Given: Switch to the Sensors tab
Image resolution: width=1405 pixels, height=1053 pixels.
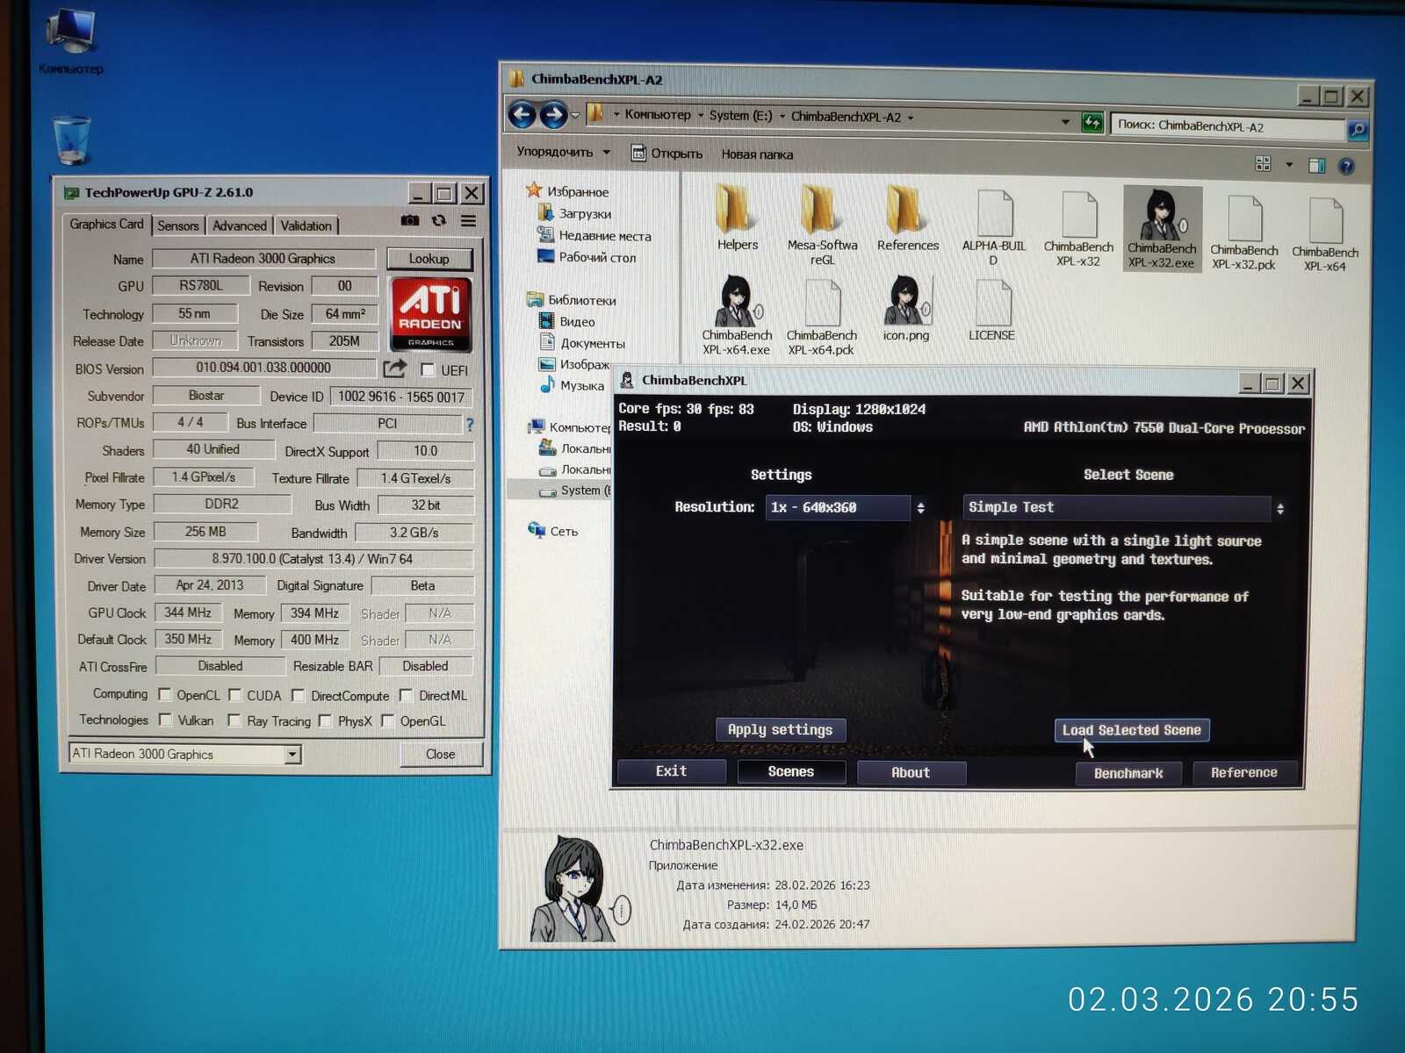Looking at the screenshot, I should point(178,226).
